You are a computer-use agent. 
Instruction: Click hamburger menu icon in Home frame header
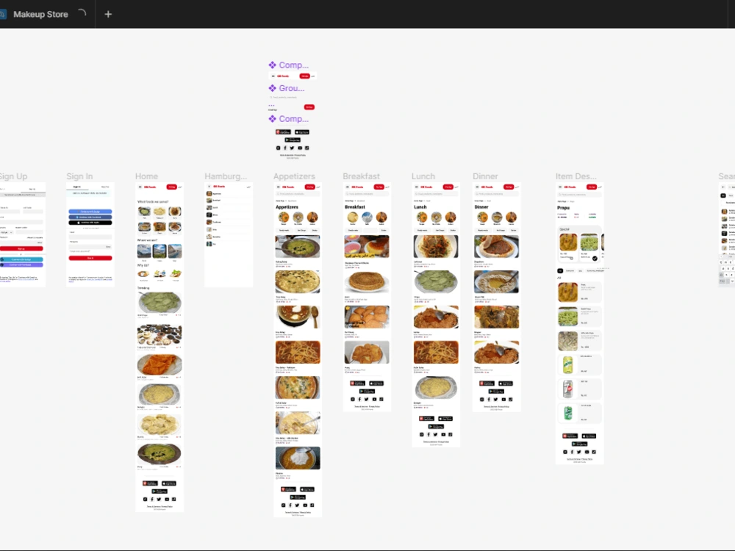pos(140,187)
